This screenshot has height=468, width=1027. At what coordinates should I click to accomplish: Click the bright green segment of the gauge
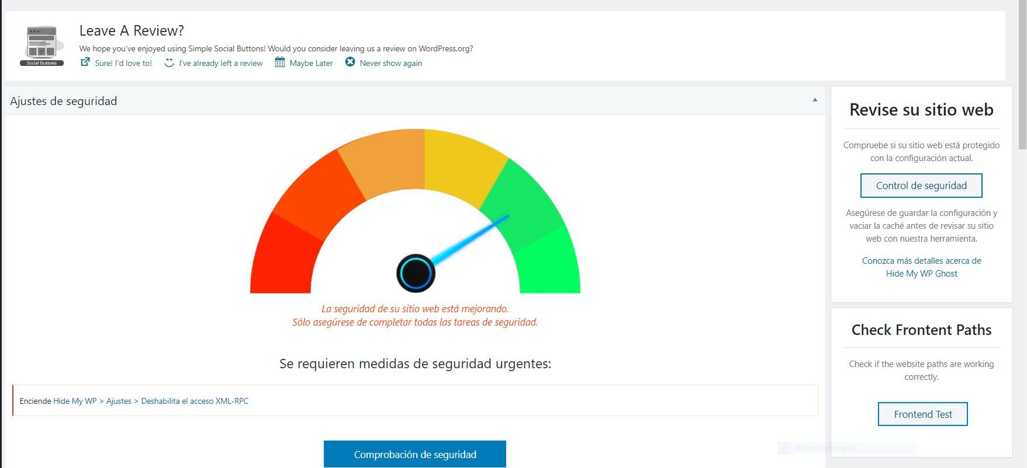click(x=549, y=263)
